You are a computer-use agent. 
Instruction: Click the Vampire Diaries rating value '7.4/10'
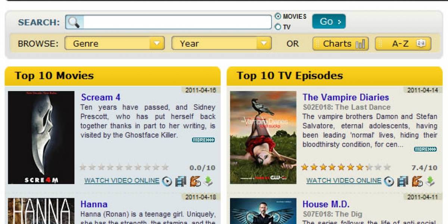[424, 168]
